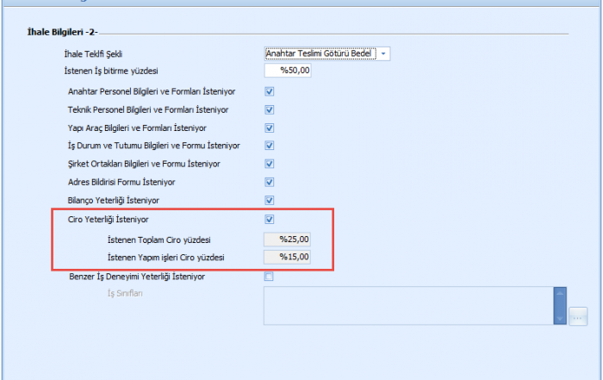Toggle İş Durum ve Tutumu Bilgileri checkbox
Viewport: 603px width, 380px height.
coord(269,146)
